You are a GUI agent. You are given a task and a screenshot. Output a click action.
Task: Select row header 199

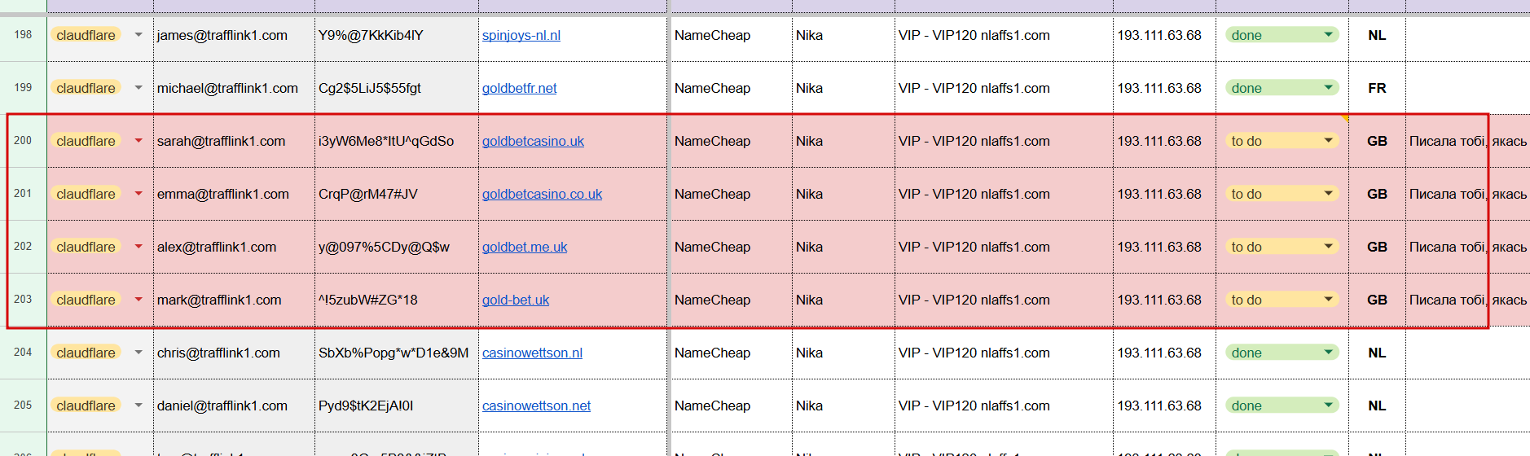(23, 88)
